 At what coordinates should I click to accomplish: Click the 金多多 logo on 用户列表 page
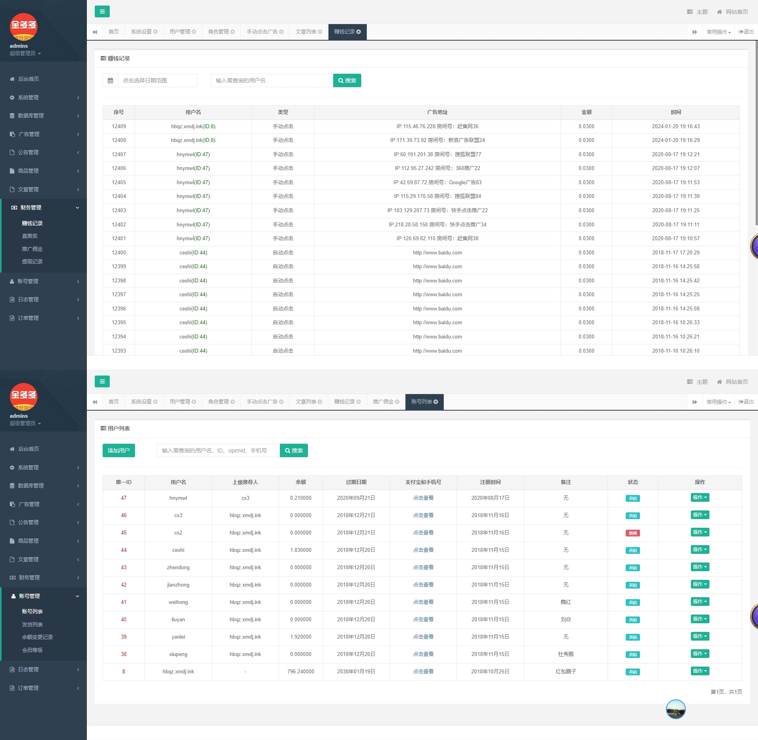point(23,397)
